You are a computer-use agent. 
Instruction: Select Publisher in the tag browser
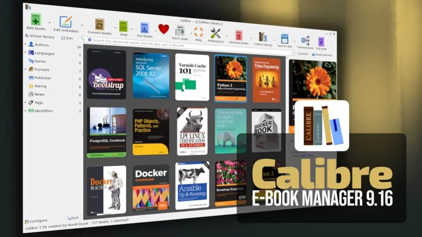click(40, 78)
